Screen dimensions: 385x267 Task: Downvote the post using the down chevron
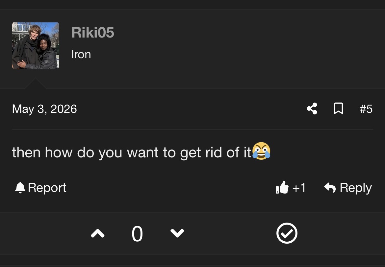click(x=177, y=233)
